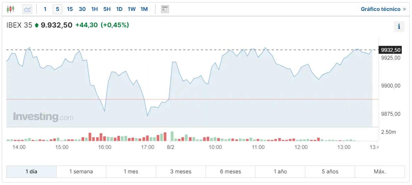Switch to candlestick chart type

pyautogui.click(x=11, y=9)
